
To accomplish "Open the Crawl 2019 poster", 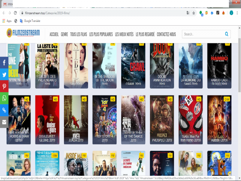I will point(133,66).
